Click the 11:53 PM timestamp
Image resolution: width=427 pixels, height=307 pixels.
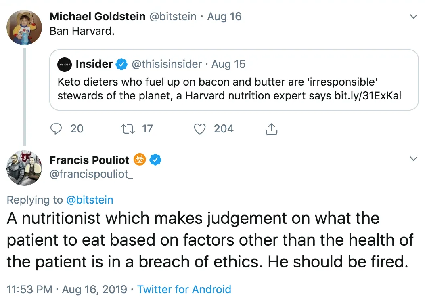[x=29, y=290]
